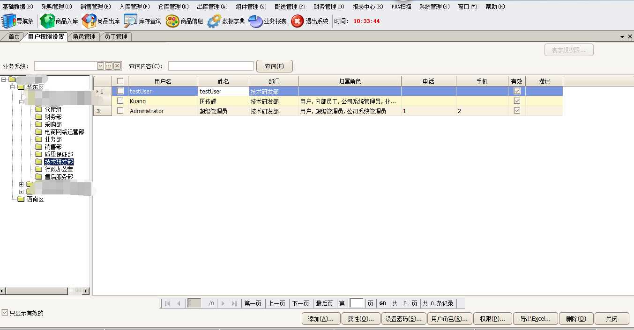Image resolution: width=634 pixels, height=330 pixels.
Task: Click the last-page arrow icon in pager
Action: click(x=234, y=303)
